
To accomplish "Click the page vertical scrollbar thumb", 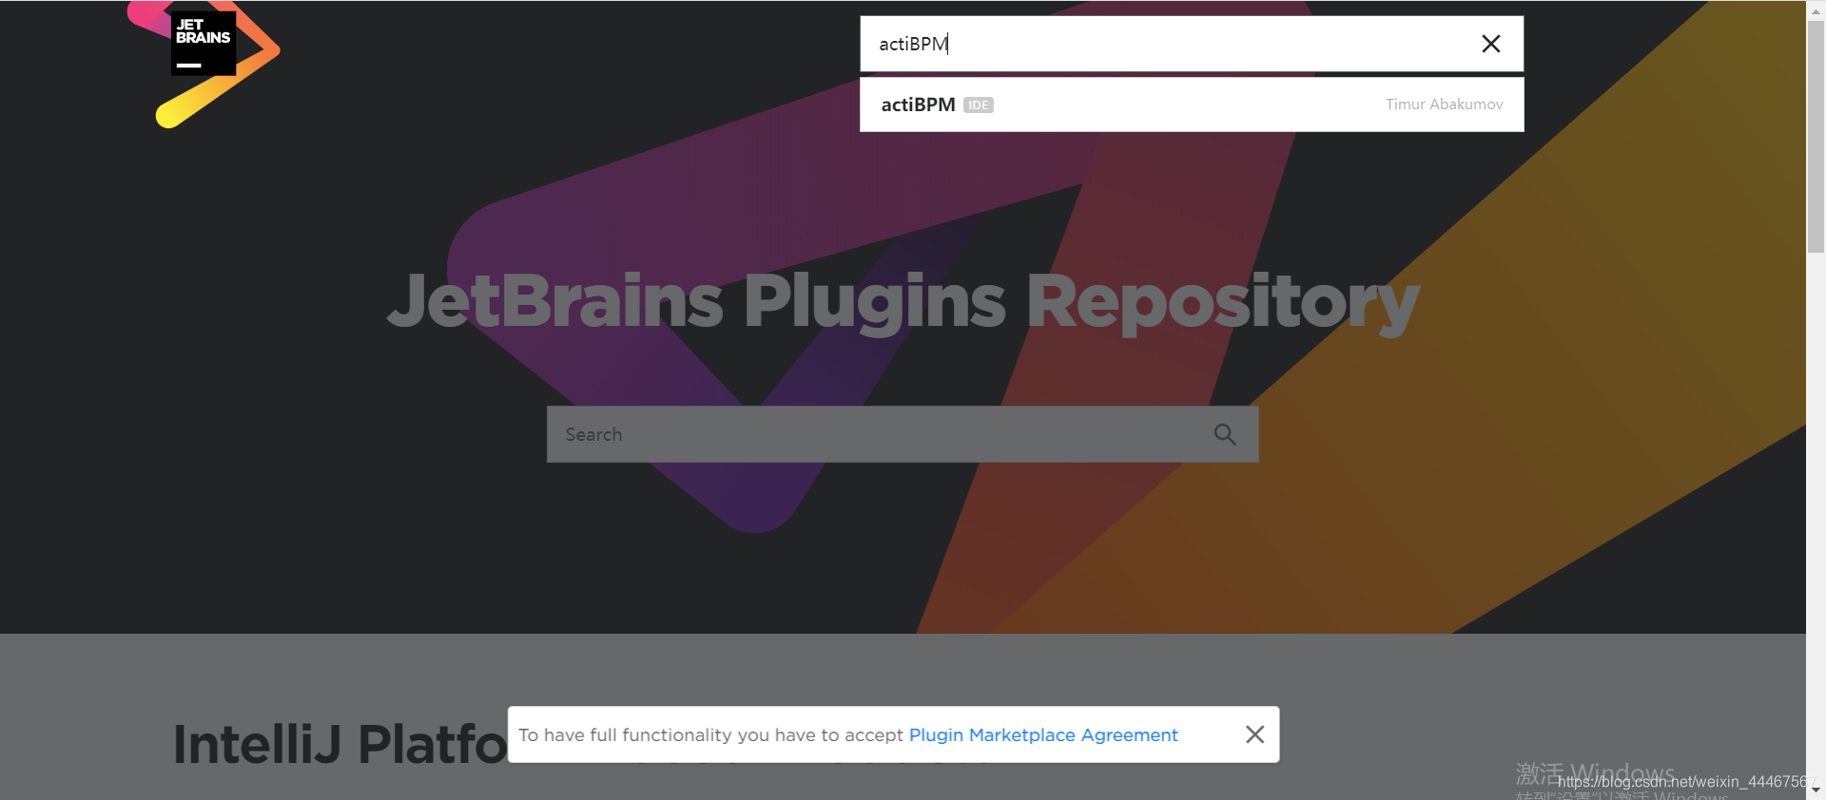I will click(x=1816, y=135).
